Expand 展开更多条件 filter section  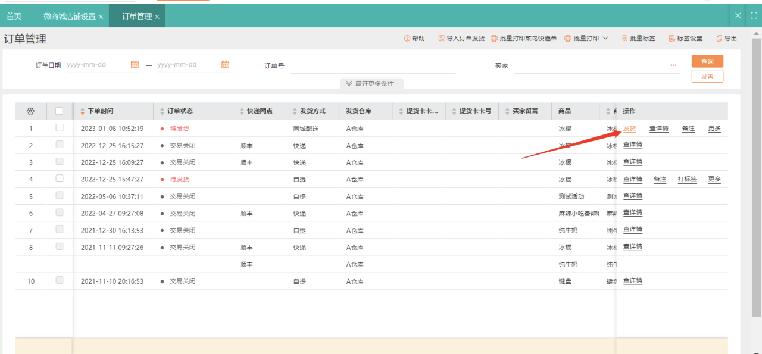click(371, 84)
